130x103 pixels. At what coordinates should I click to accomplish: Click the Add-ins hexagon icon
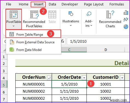click(x=89, y=14)
